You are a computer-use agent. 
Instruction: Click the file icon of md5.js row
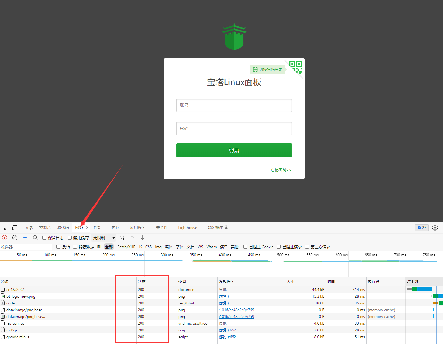[3, 330]
